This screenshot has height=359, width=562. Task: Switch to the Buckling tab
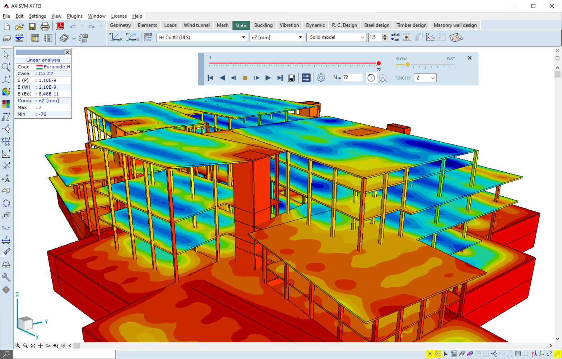[x=263, y=25]
